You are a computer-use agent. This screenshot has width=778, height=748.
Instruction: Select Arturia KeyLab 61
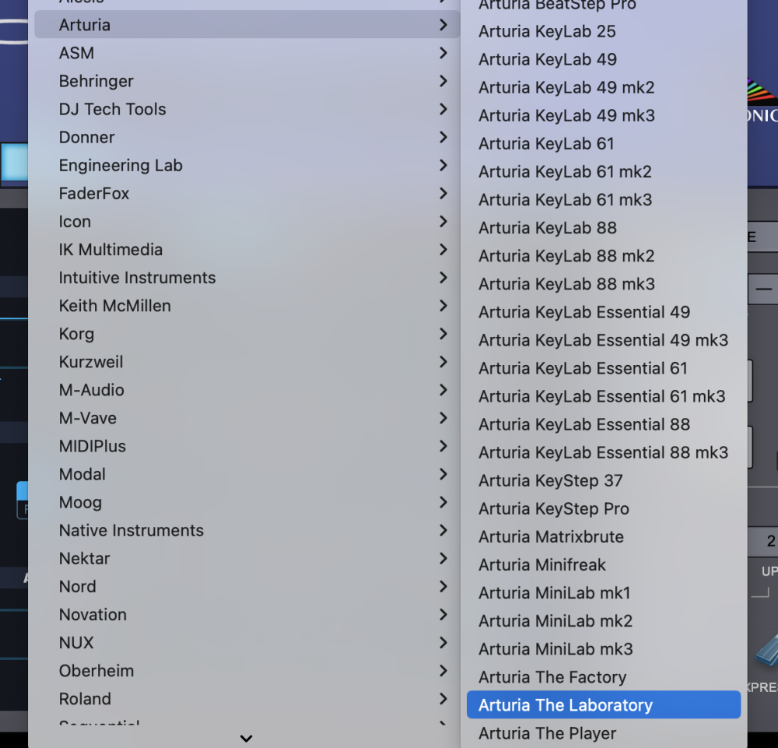(x=604, y=143)
